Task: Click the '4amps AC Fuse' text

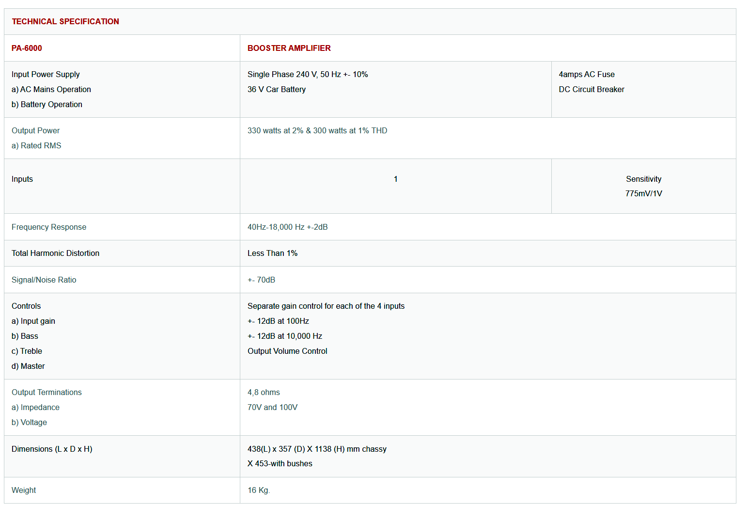Action: pos(586,74)
